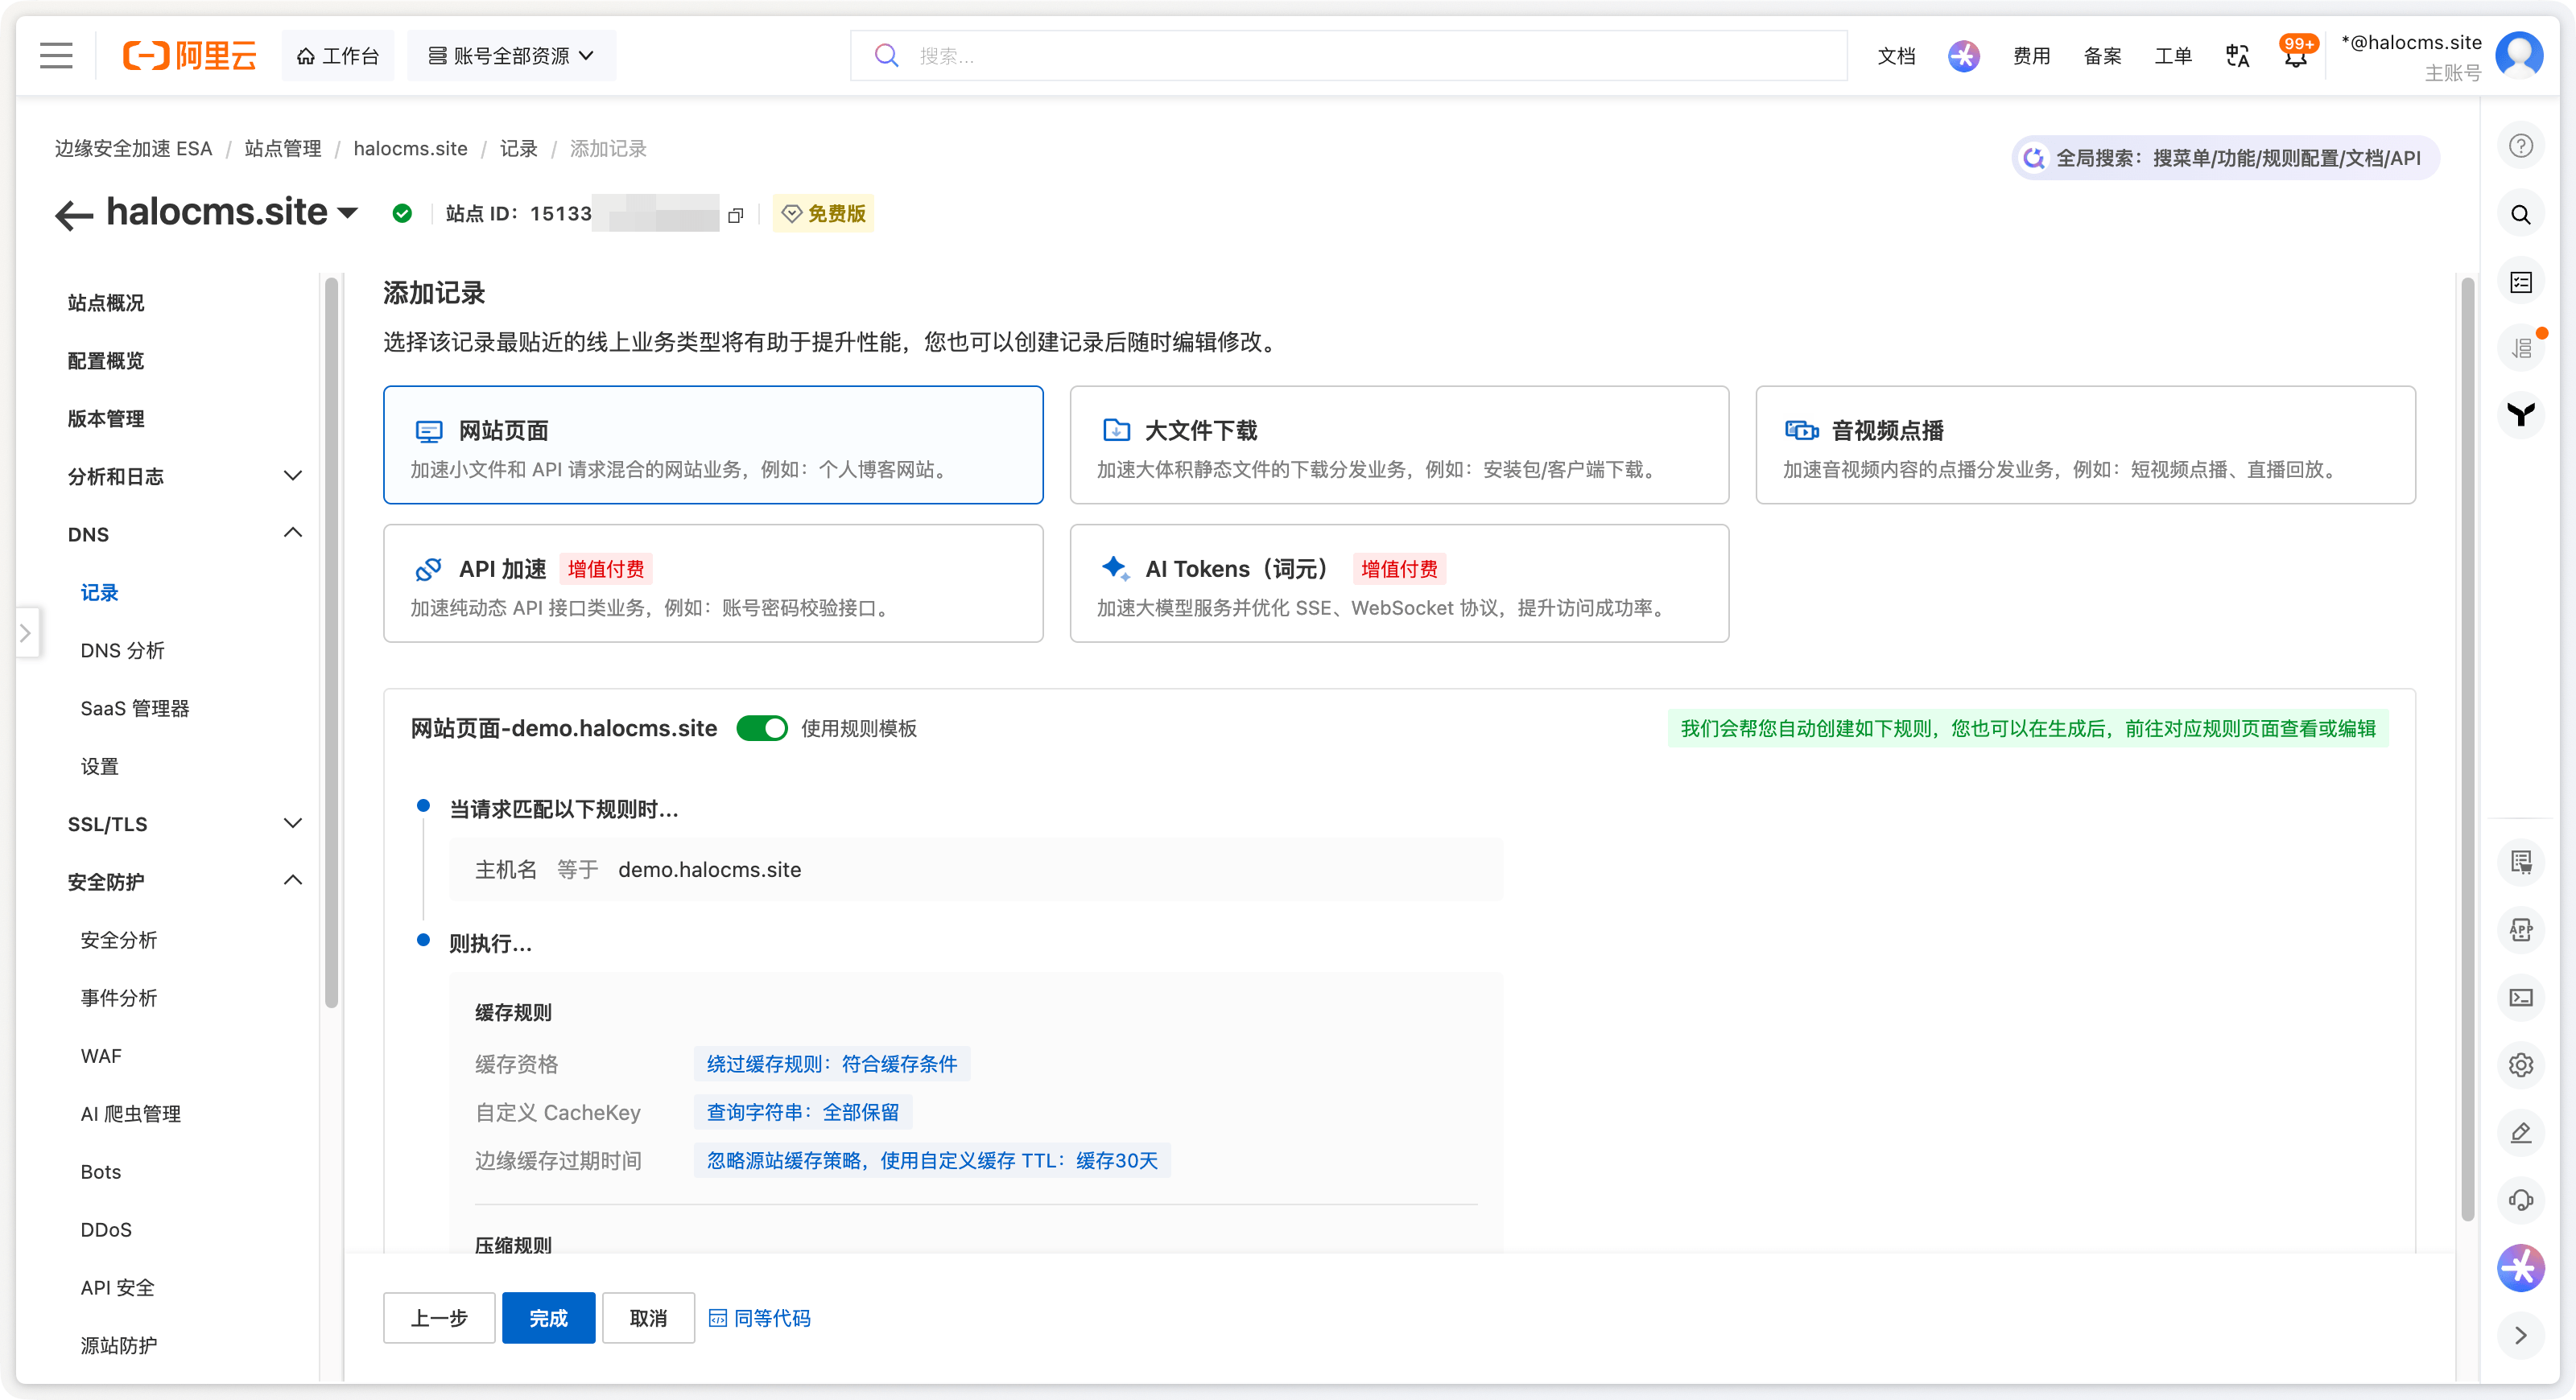Click the 完成 button
Image resolution: width=2576 pixels, height=1400 pixels.
(x=548, y=1318)
